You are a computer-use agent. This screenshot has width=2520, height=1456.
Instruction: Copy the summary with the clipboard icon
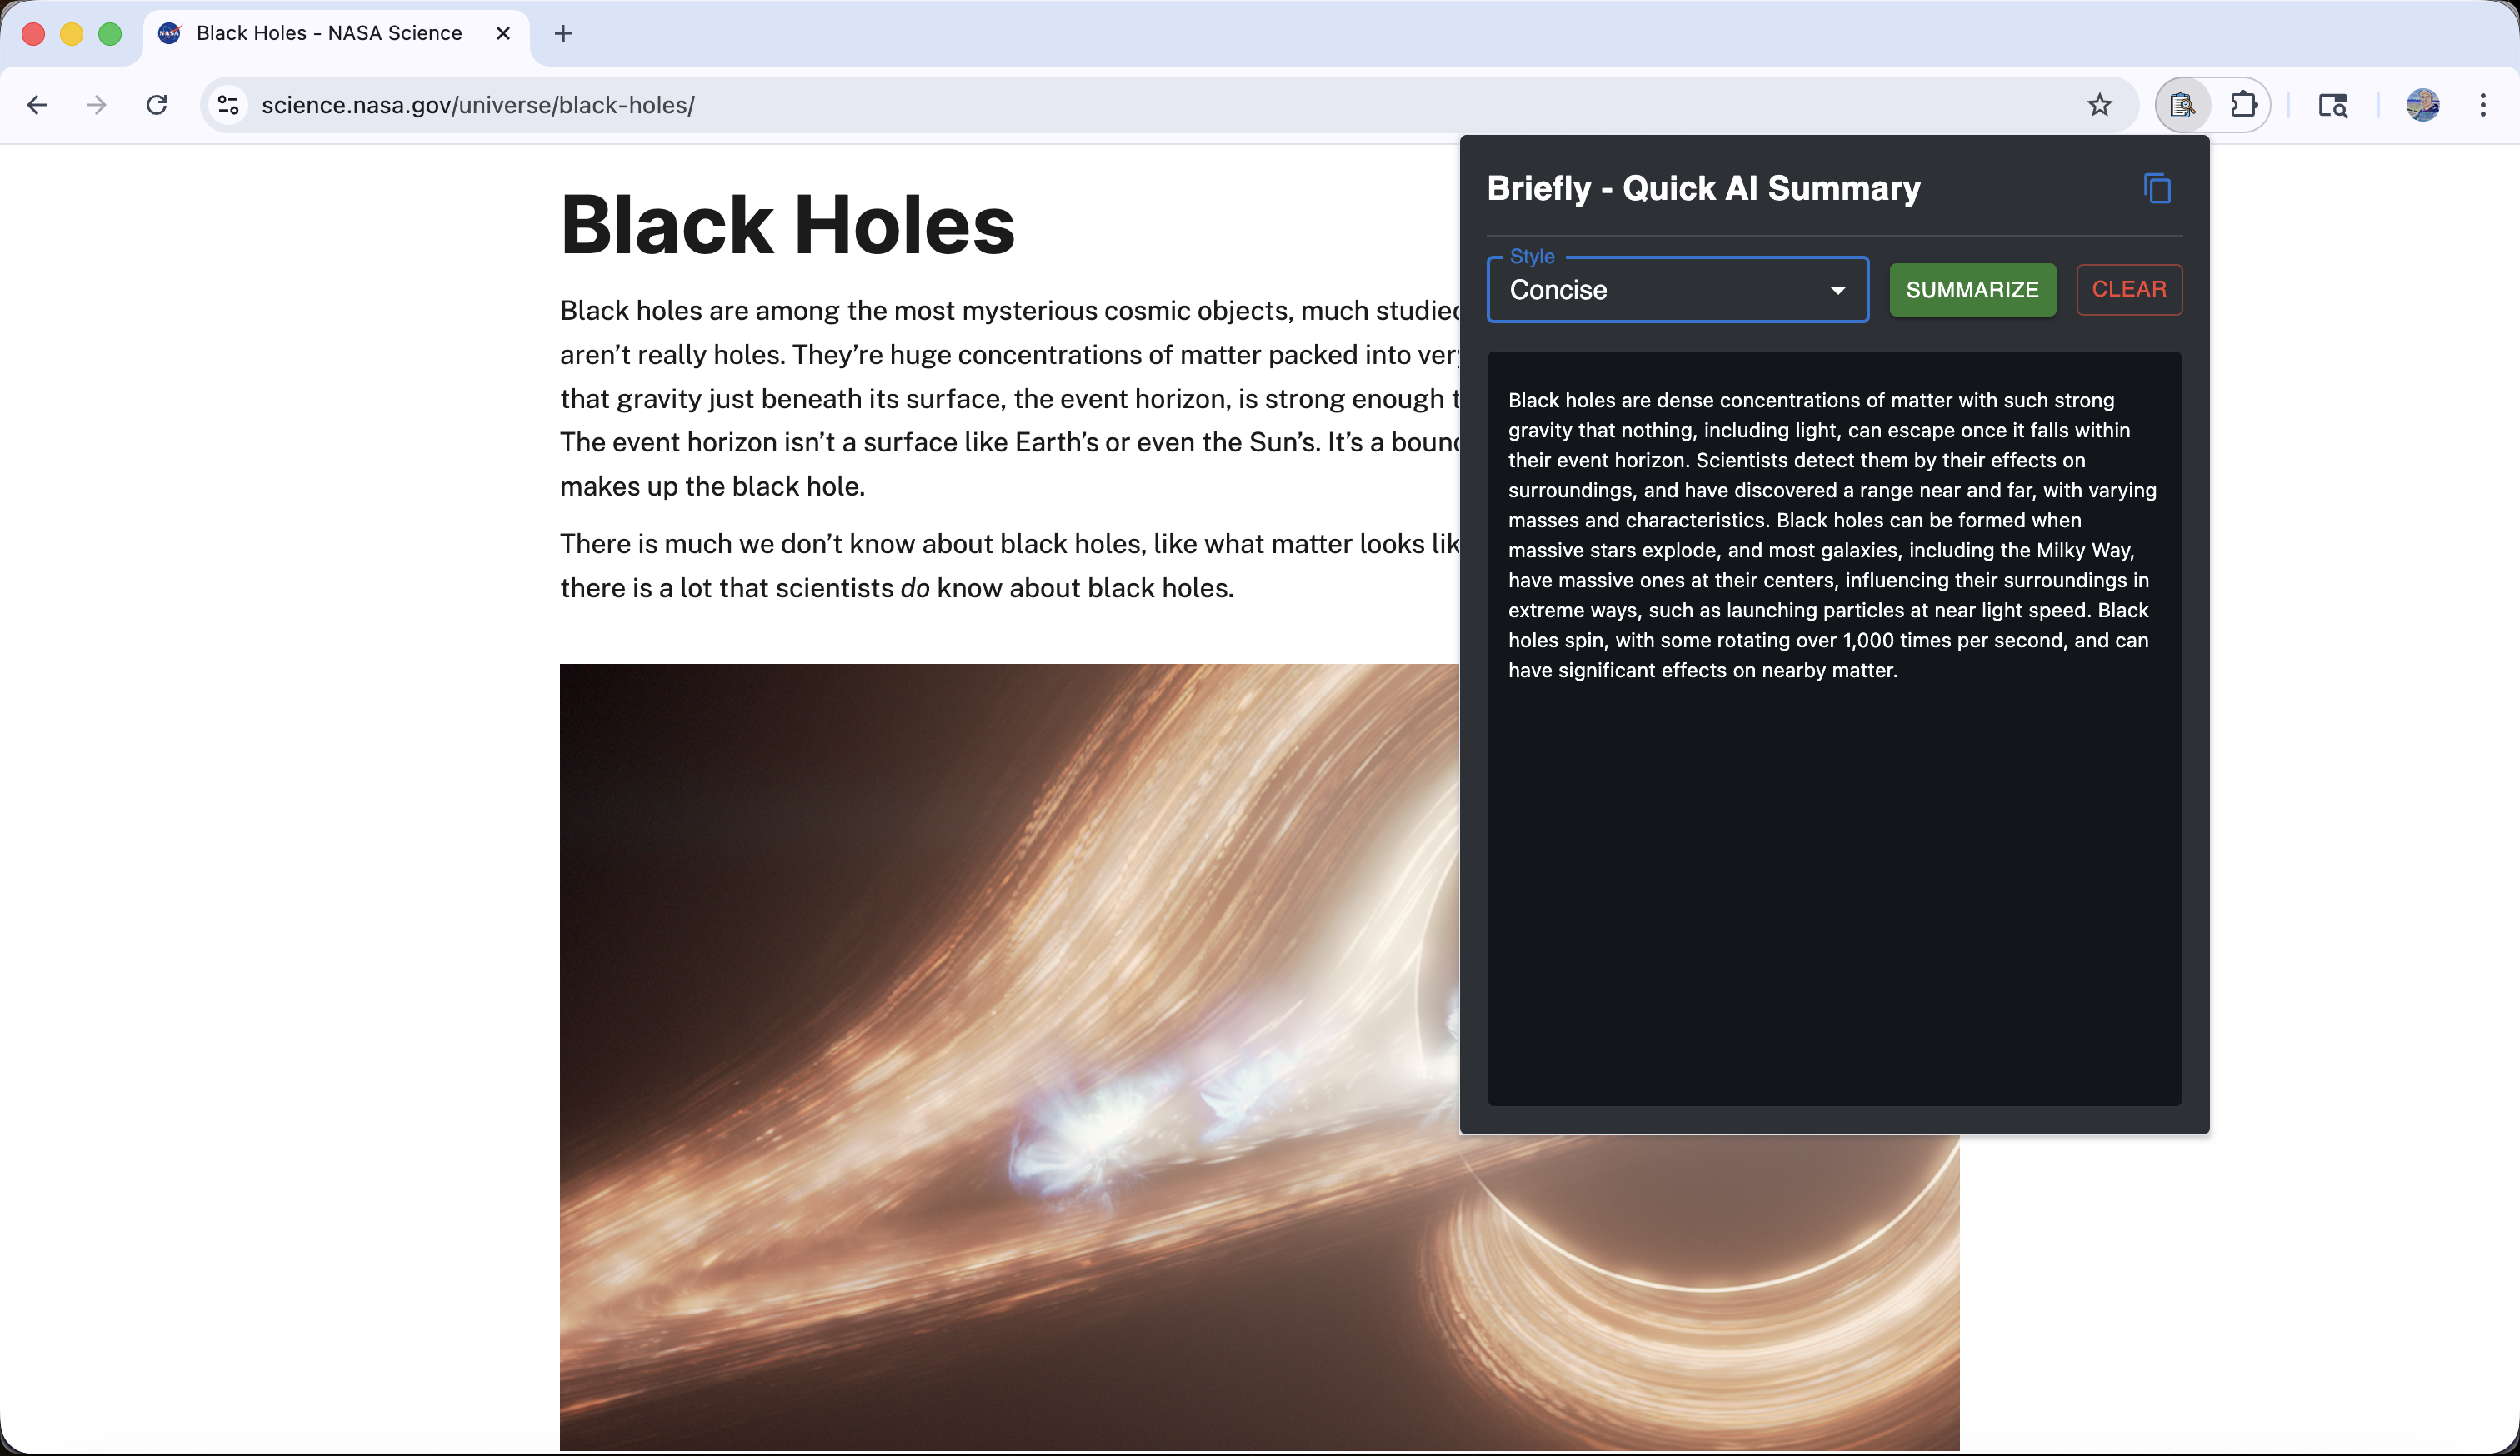point(2157,188)
